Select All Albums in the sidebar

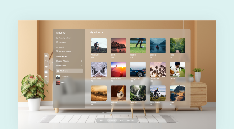[x=69, y=71]
